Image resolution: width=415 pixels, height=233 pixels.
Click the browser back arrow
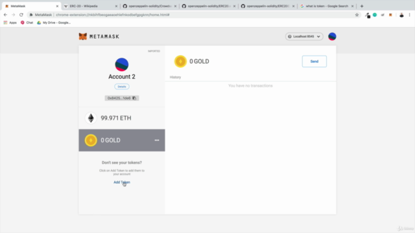click(x=5, y=15)
